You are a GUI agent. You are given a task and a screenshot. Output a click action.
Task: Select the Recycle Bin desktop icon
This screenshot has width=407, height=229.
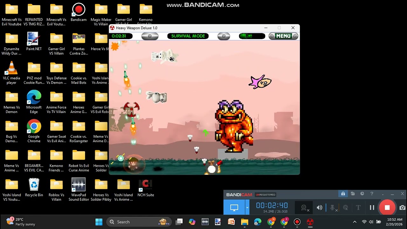coord(34,188)
